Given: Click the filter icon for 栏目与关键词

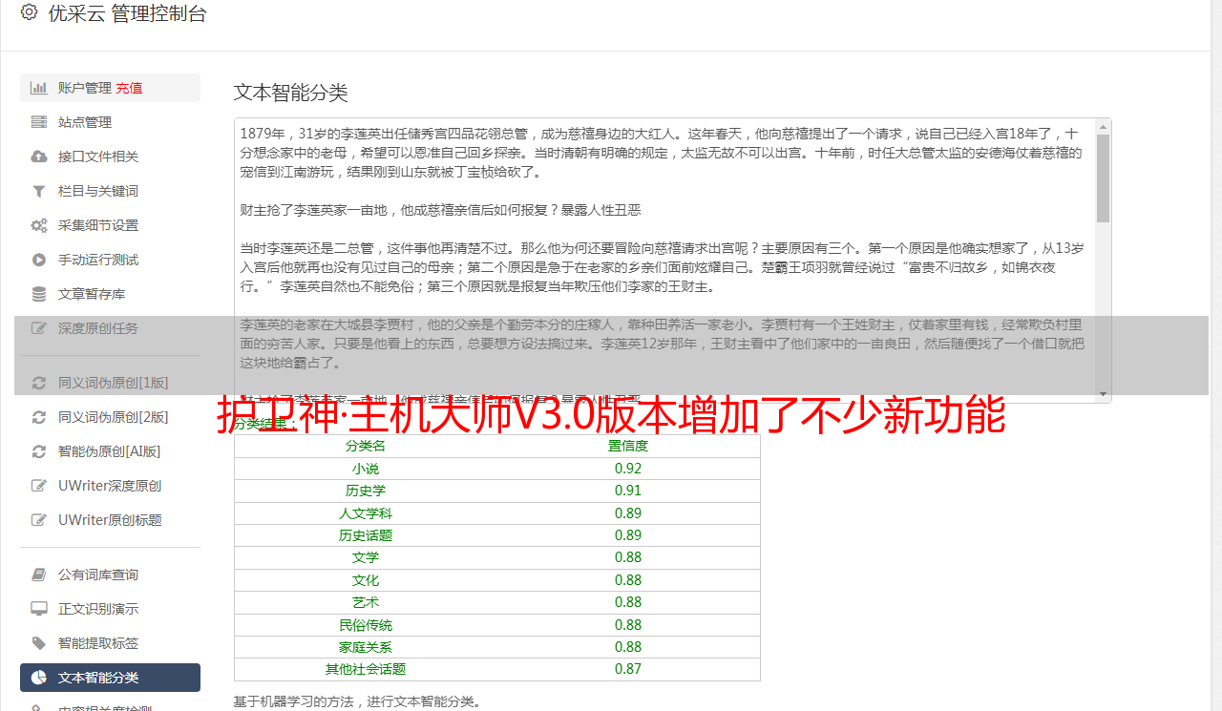Looking at the screenshot, I should (x=39, y=191).
